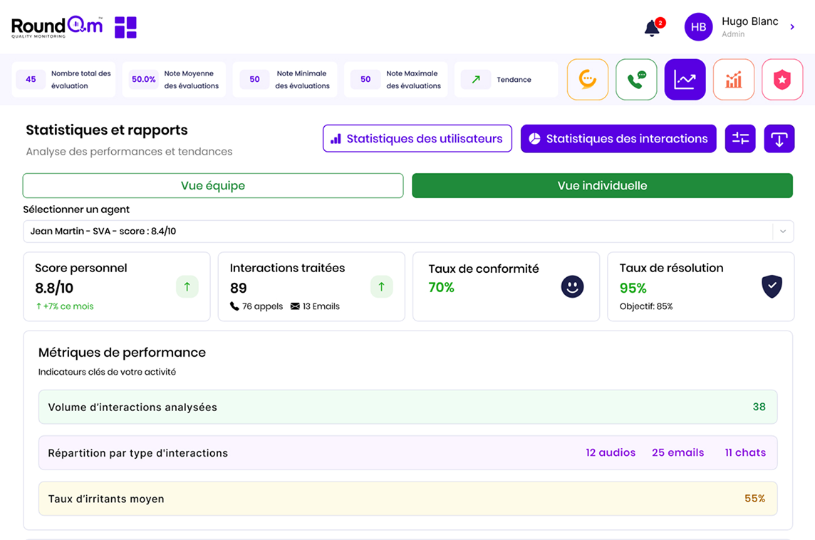Screen dimensions: 815x540
Task: Expand Hugo Blanc user menu chevron
Action: [792, 27]
